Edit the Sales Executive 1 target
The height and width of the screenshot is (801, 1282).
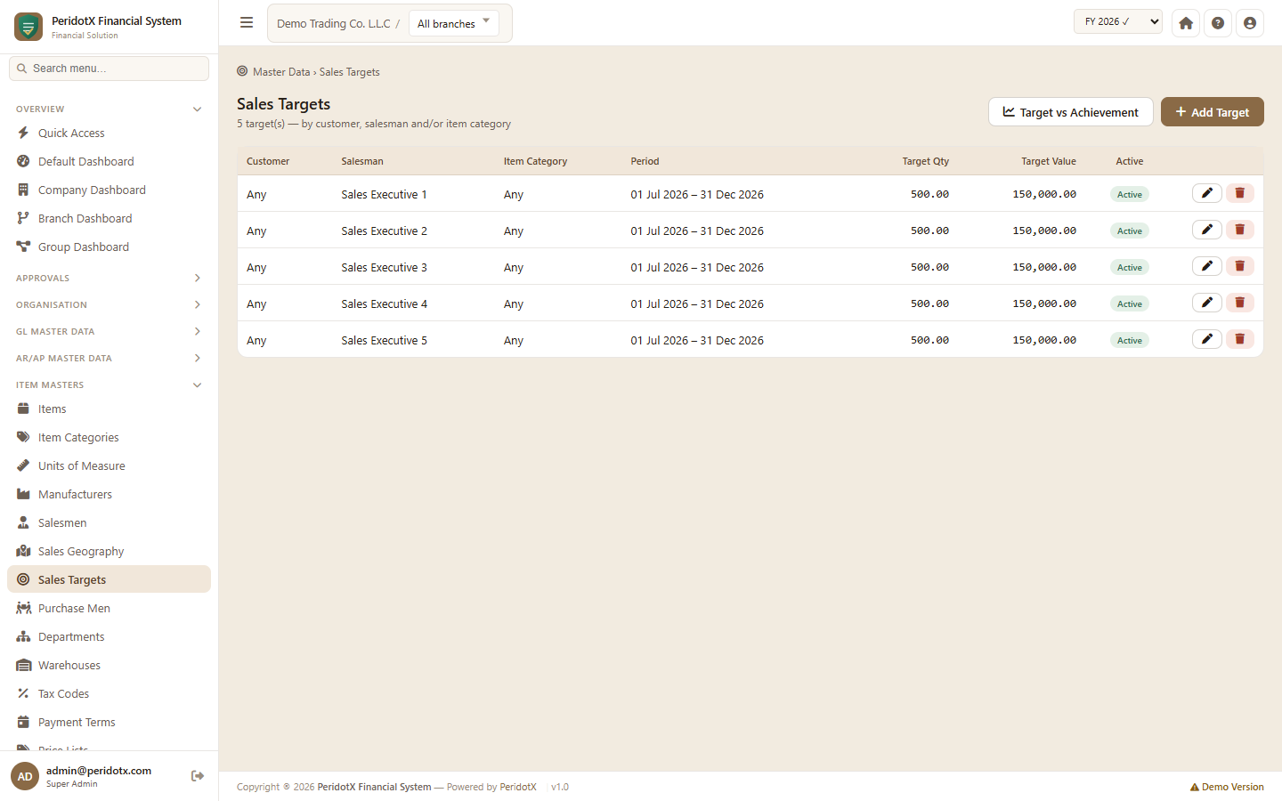pyautogui.click(x=1206, y=193)
